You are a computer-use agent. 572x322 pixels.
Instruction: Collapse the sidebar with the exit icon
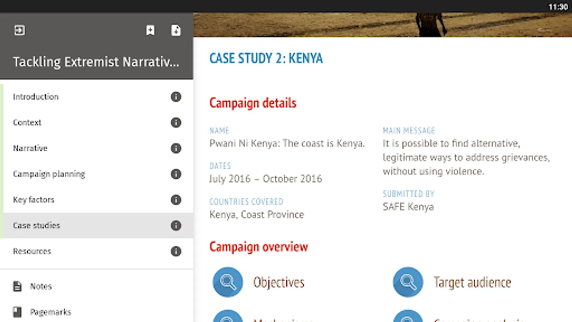pos(20,30)
